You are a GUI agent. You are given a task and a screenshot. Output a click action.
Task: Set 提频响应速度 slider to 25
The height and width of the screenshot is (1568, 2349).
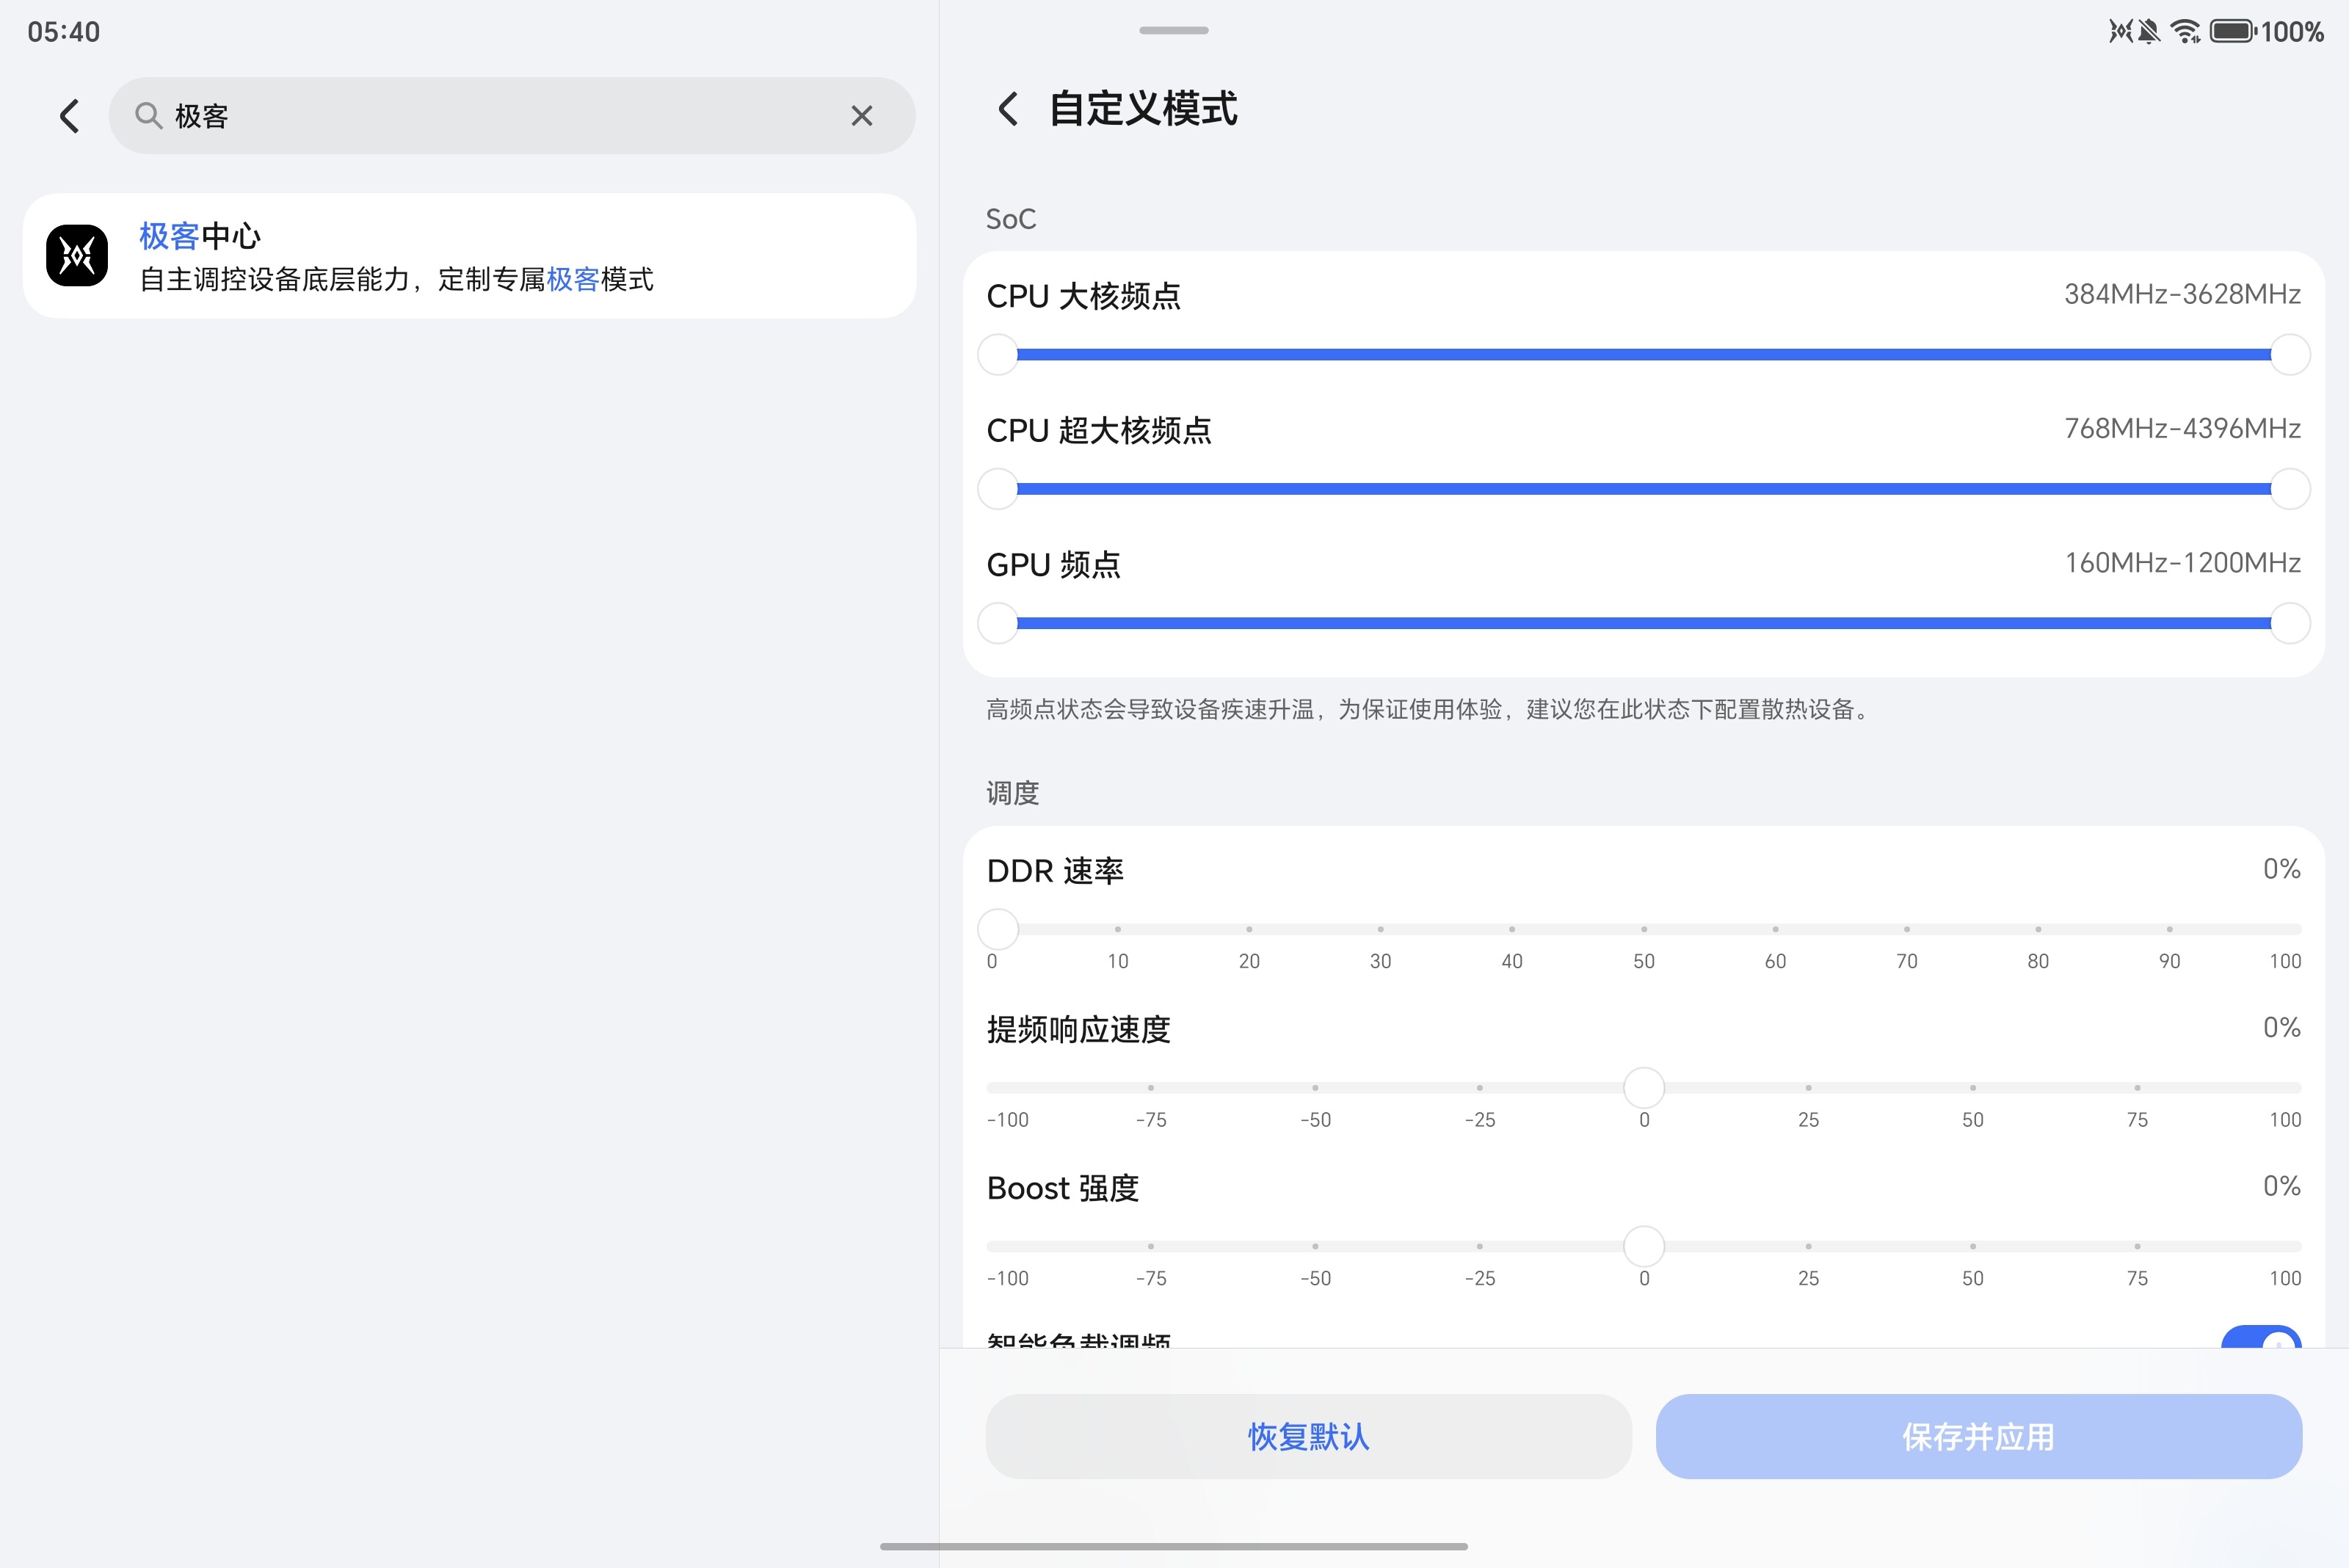click(1808, 1087)
